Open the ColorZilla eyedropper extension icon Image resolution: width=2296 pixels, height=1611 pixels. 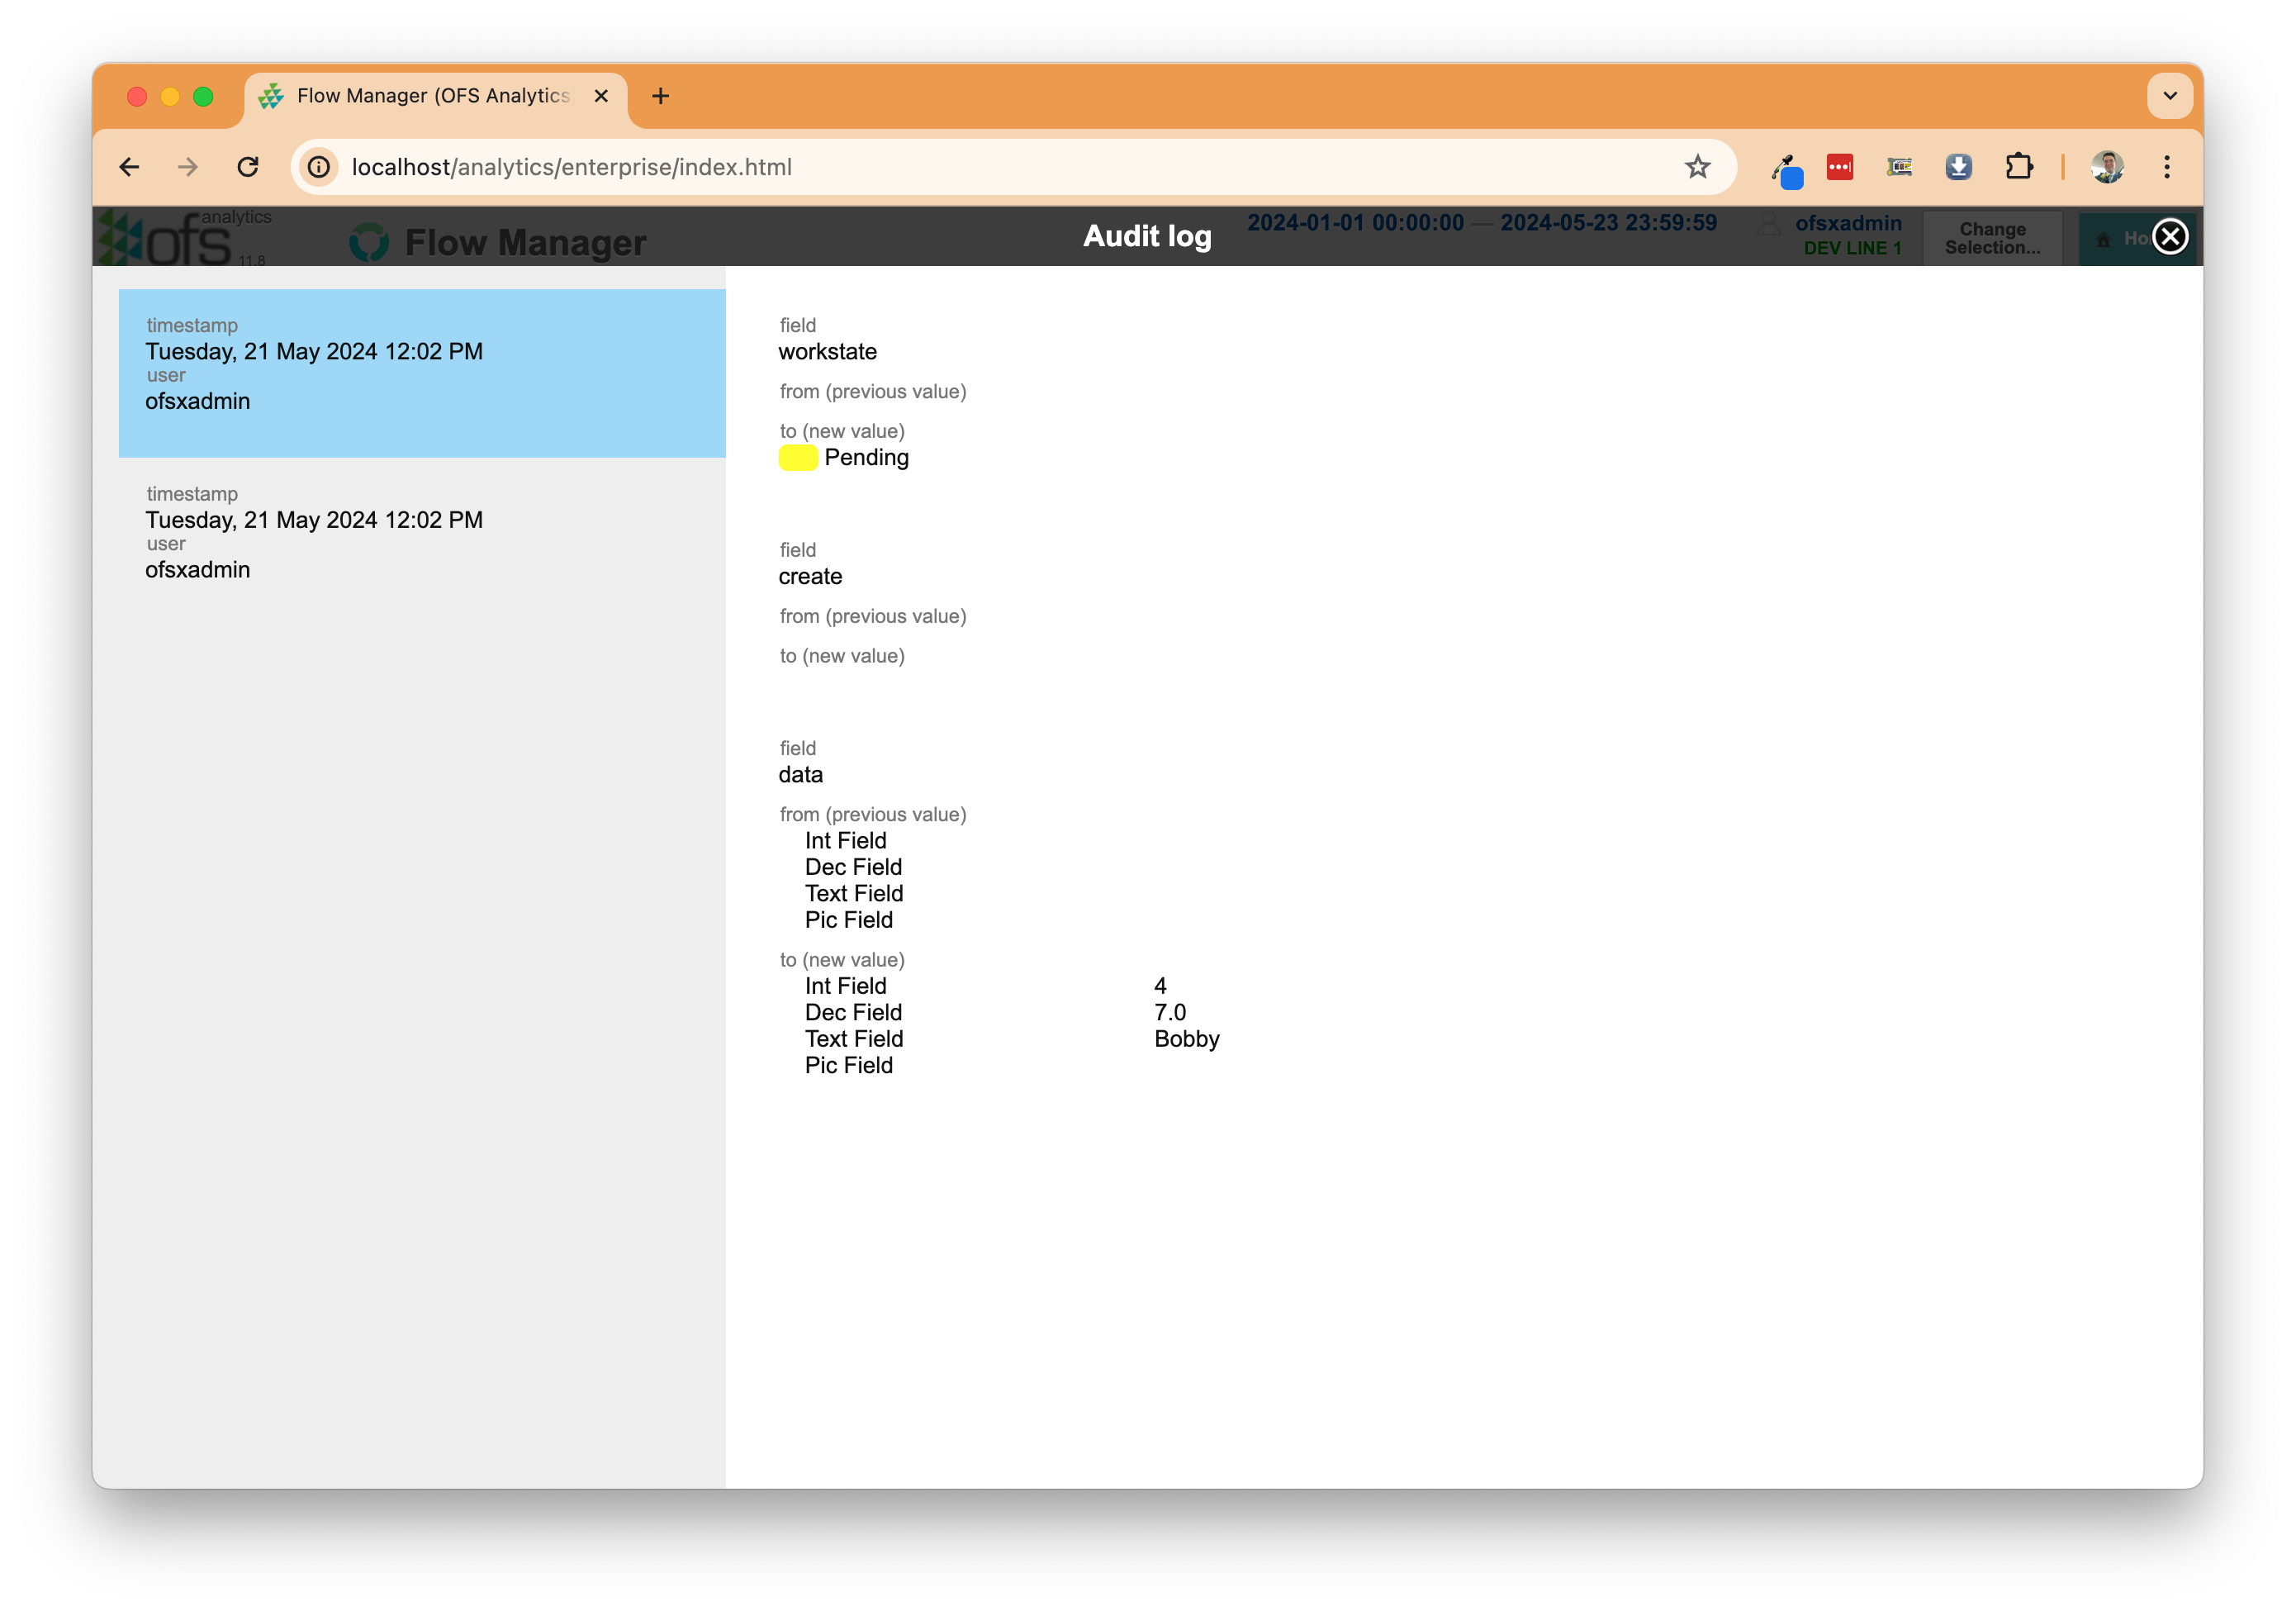(x=1788, y=167)
